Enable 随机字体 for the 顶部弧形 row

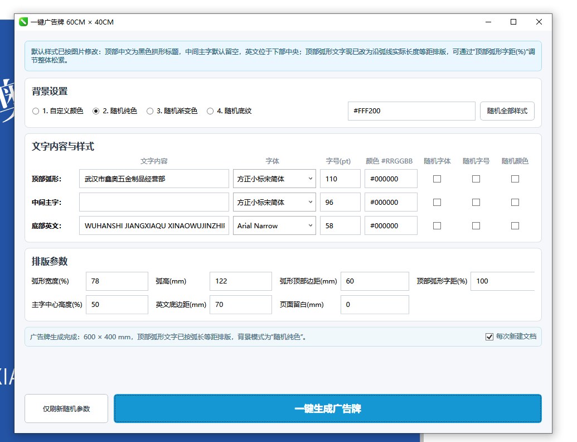[437, 179]
